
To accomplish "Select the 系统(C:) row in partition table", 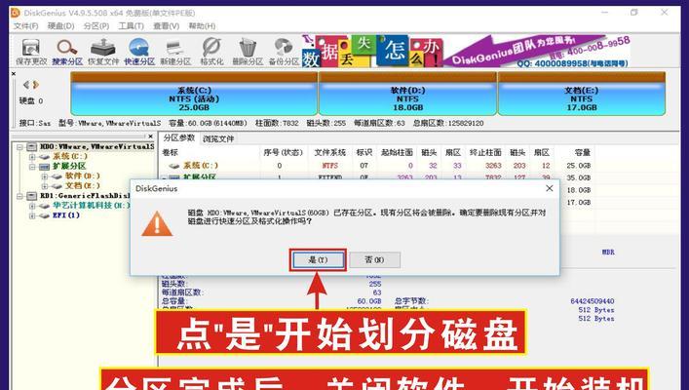I will [x=377, y=166].
